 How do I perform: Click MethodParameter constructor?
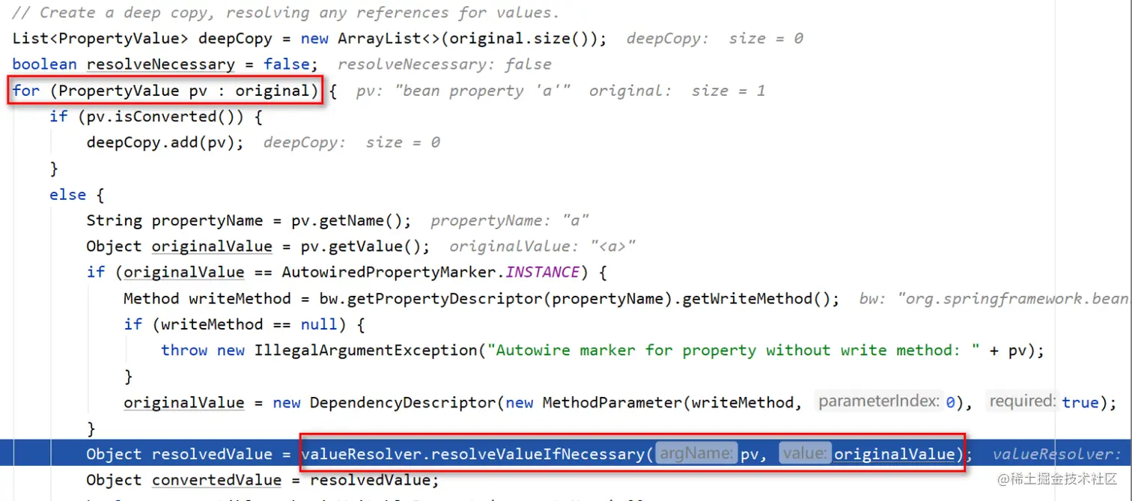point(612,402)
